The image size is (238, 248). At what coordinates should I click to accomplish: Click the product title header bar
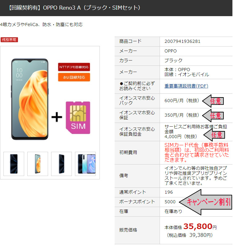116,8
